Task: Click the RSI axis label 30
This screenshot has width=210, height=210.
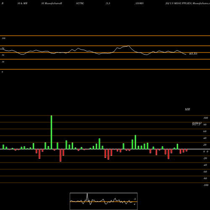Action: pyautogui.click(x=3, y=62)
